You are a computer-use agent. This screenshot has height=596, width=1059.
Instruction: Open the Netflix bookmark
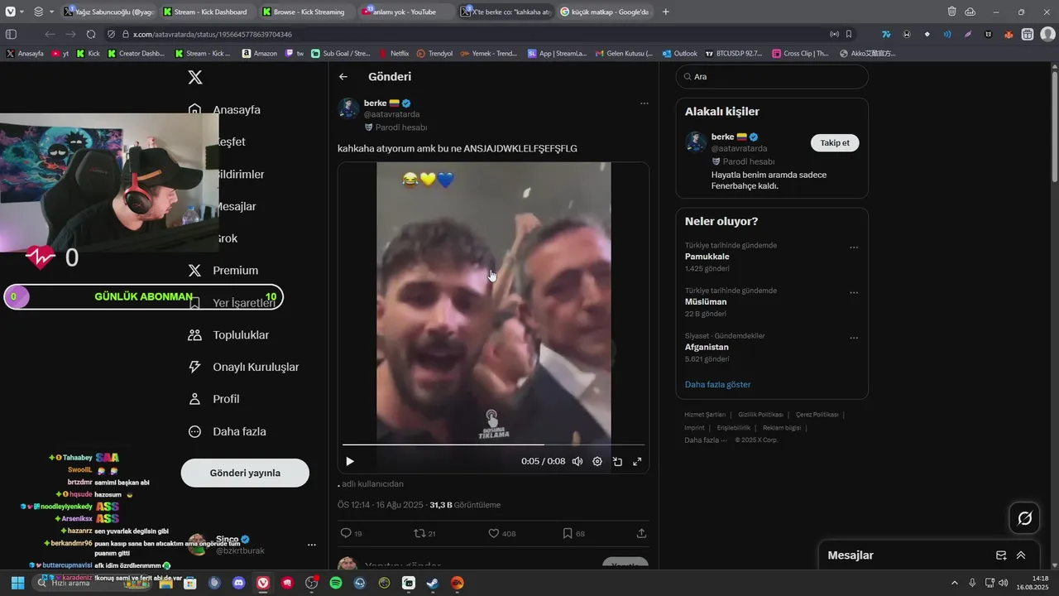pyautogui.click(x=394, y=53)
